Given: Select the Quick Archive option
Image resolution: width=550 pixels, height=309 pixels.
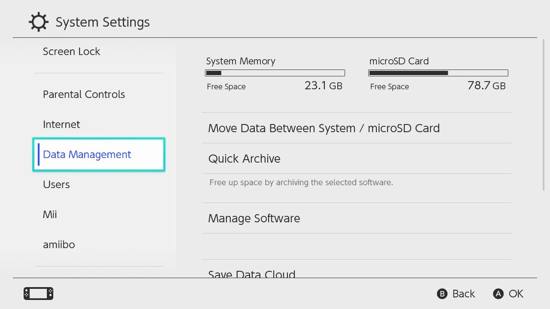Looking at the screenshot, I should [x=244, y=159].
